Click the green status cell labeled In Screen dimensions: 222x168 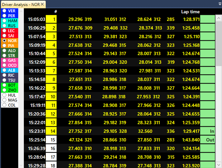208,131
